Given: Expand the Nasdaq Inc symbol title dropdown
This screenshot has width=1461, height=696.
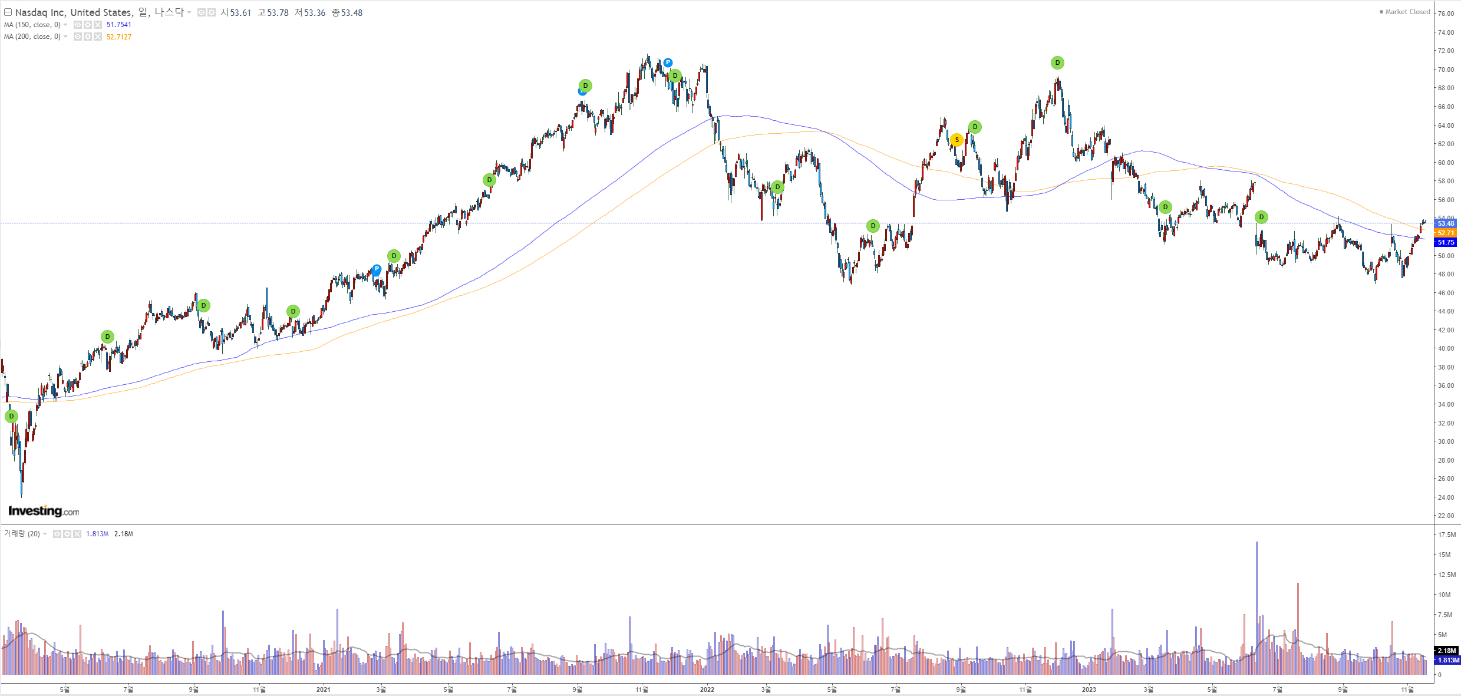Looking at the screenshot, I should click(x=190, y=12).
